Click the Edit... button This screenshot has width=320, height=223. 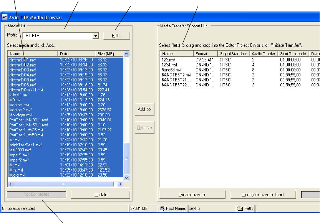coord(116,36)
